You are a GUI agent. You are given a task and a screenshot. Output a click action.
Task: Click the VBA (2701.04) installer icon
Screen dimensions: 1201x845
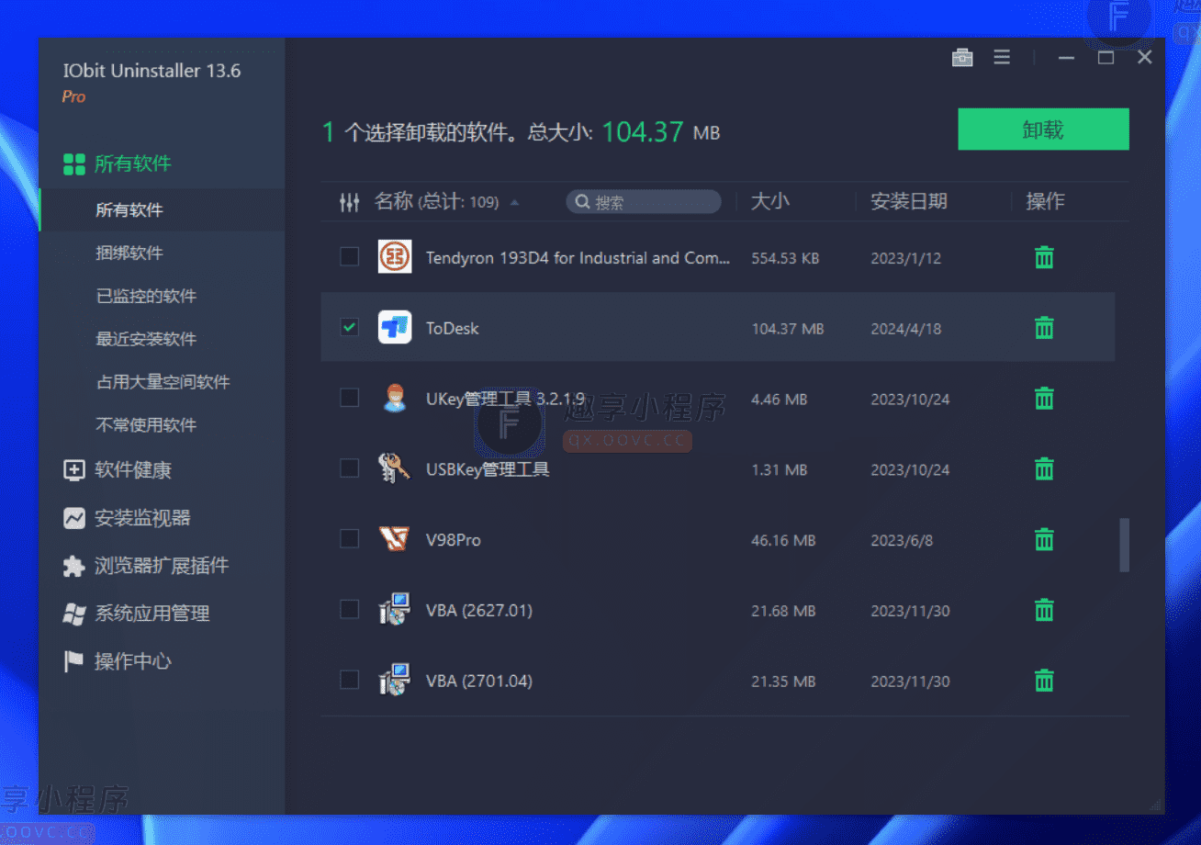395,681
